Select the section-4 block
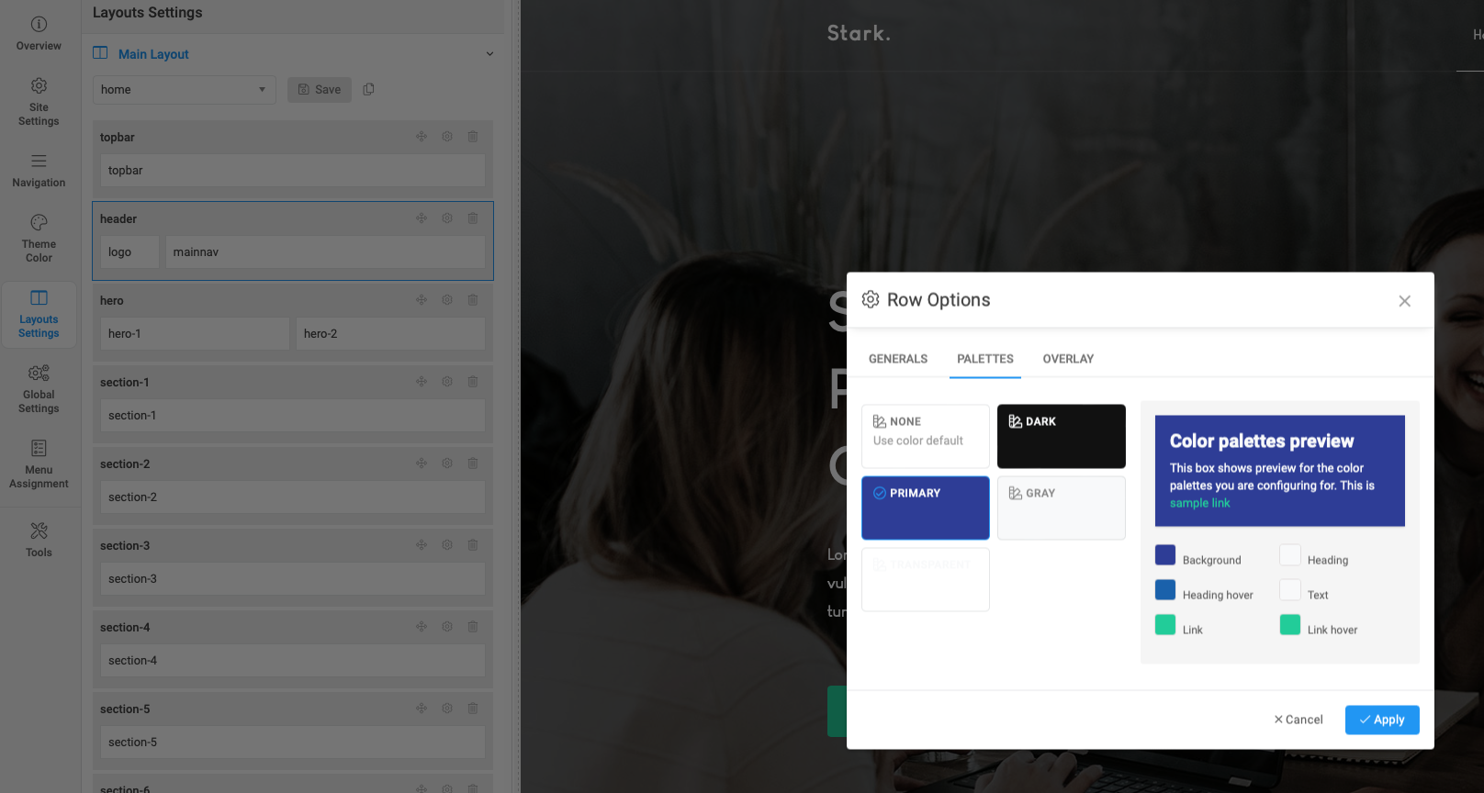 293,661
